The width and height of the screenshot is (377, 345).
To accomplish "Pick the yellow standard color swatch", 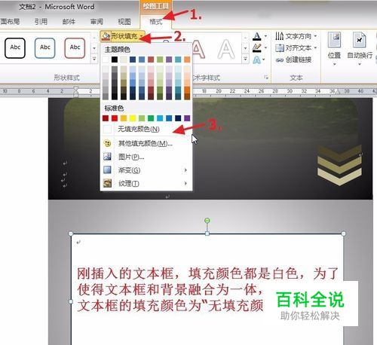I will 133,118.
